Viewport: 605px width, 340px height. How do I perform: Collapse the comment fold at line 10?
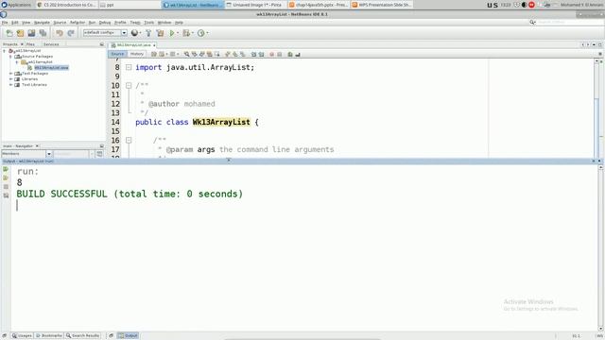coord(129,86)
